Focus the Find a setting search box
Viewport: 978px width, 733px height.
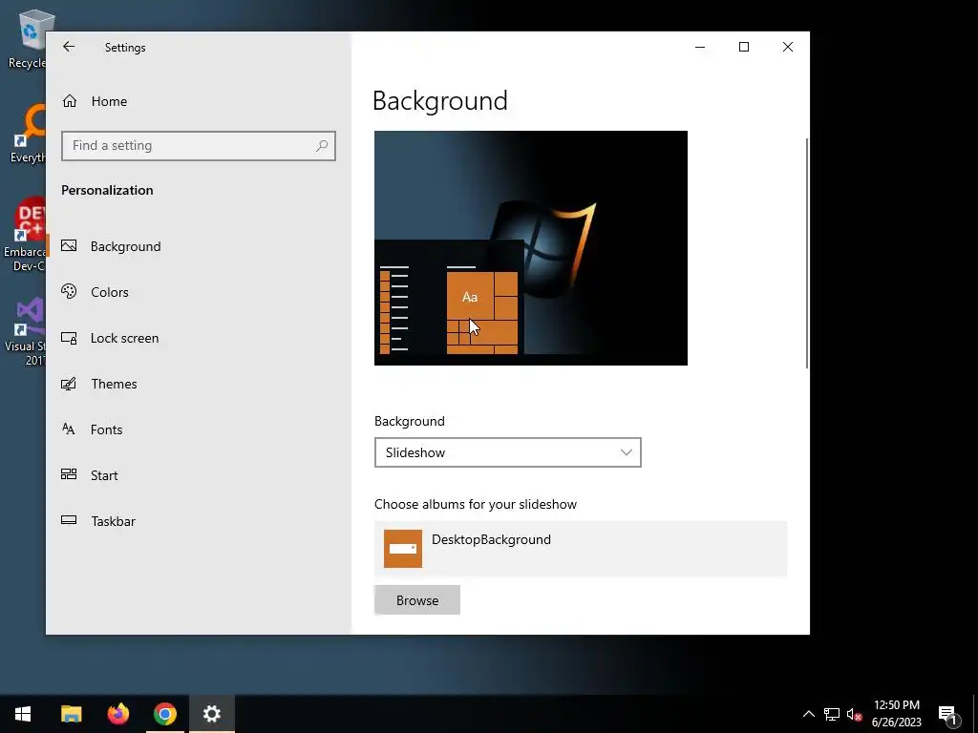pos(199,146)
